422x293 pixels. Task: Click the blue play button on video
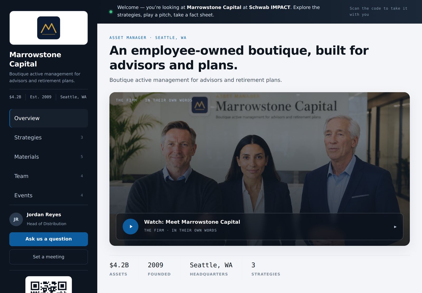pyautogui.click(x=131, y=227)
